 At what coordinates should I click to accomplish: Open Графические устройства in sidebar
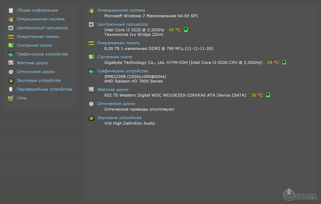click(x=42, y=54)
